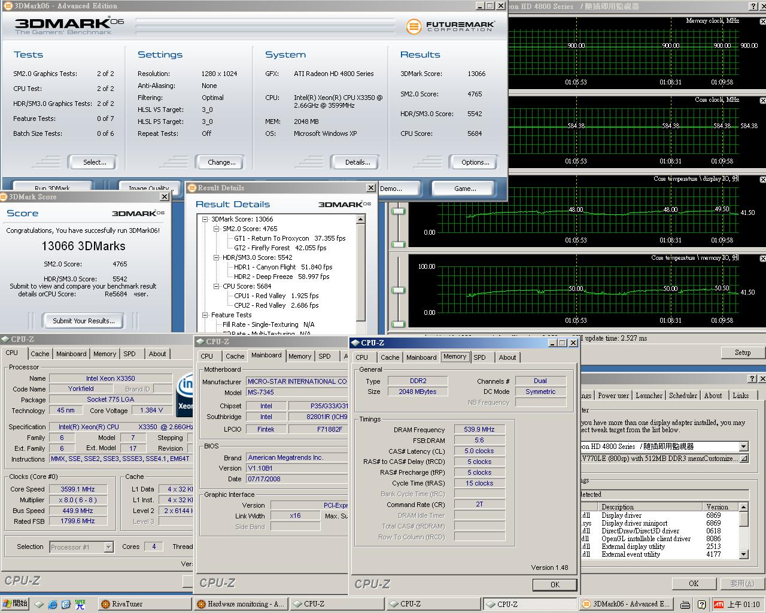
Task: Click the Futuremark logo icon
Action: (x=414, y=26)
